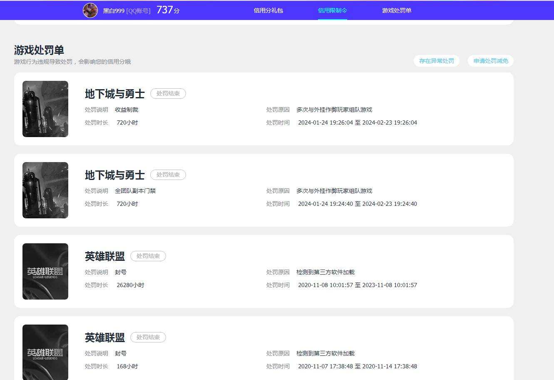The image size is (554, 380).
Task: Click the 26280小时 penalty duration
Action: (130, 285)
